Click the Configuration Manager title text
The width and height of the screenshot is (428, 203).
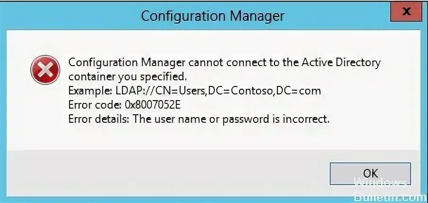pos(213,16)
